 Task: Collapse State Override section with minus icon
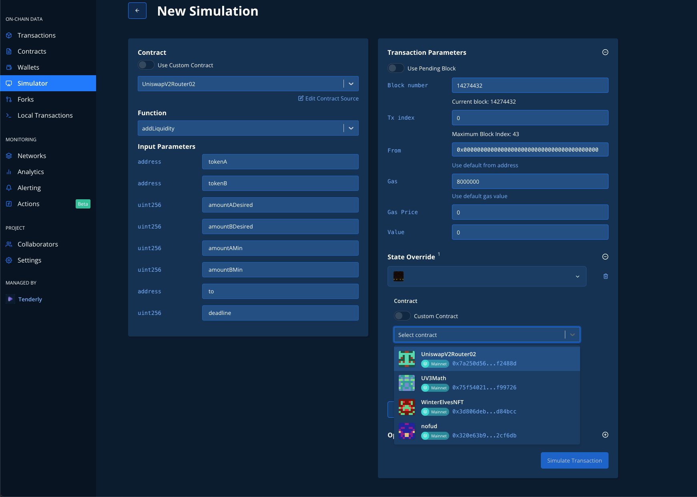(605, 257)
